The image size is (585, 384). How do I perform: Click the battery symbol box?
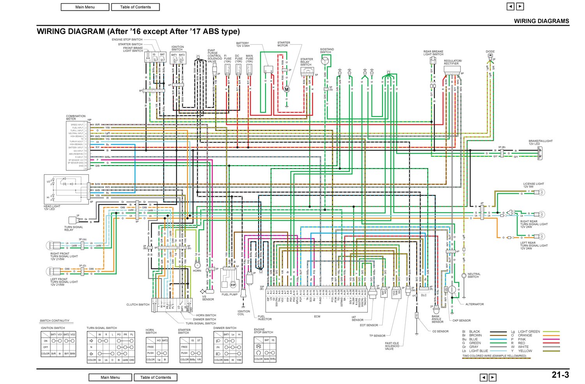pos(269,70)
